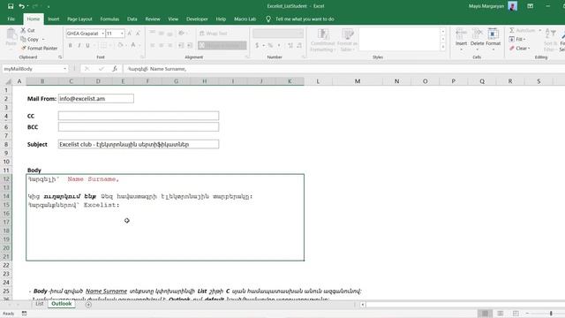Open the Format cells menu
Viewport: 565px width, 318px height.
coord(493,38)
